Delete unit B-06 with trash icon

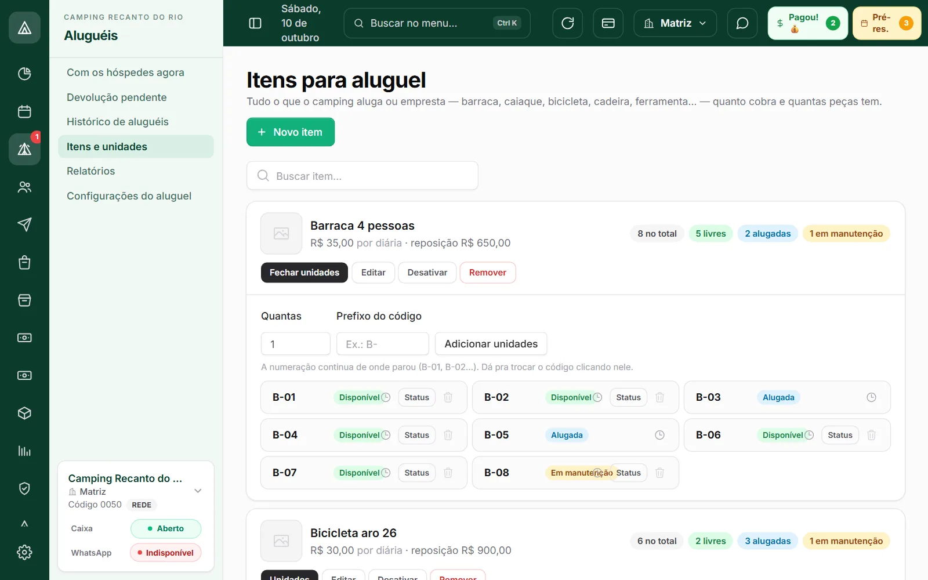pos(871,435)
